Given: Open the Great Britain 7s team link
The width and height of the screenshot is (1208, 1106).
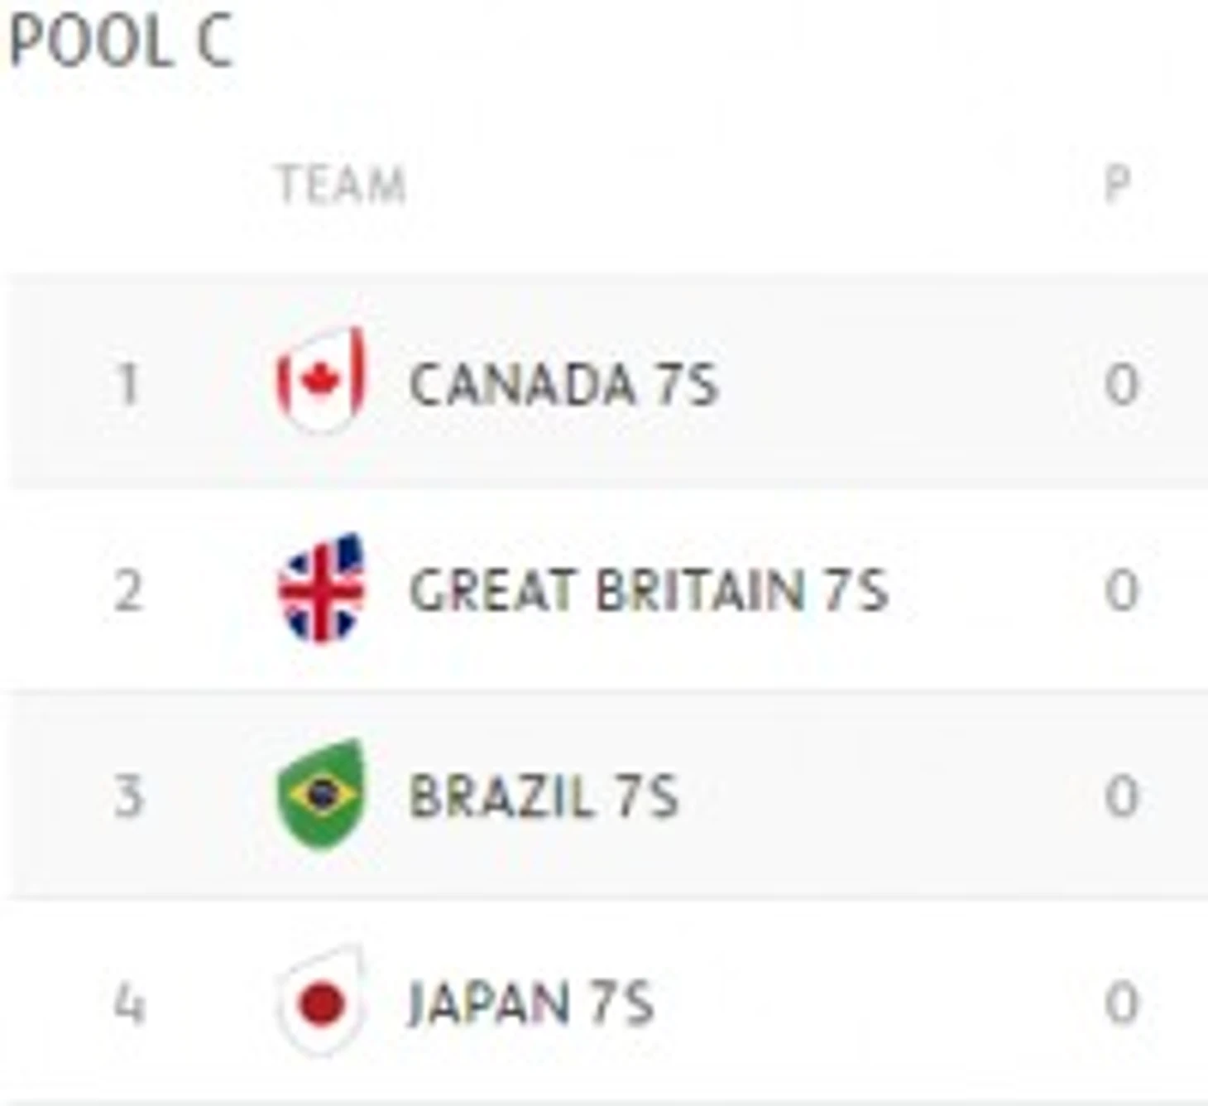Looking at the screenshot, I should click(649, 591).
